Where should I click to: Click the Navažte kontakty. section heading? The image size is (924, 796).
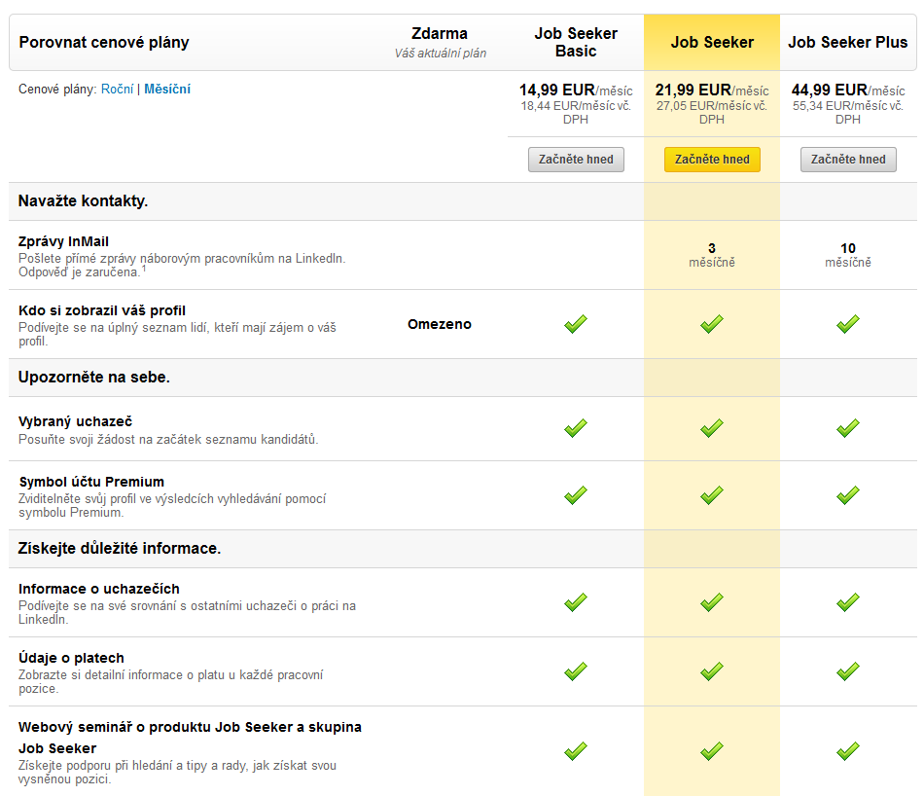point(83,201)
